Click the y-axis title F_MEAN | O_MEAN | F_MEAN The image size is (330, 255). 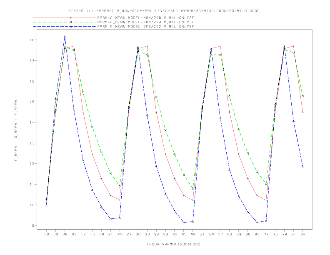(x=15, y=131)
